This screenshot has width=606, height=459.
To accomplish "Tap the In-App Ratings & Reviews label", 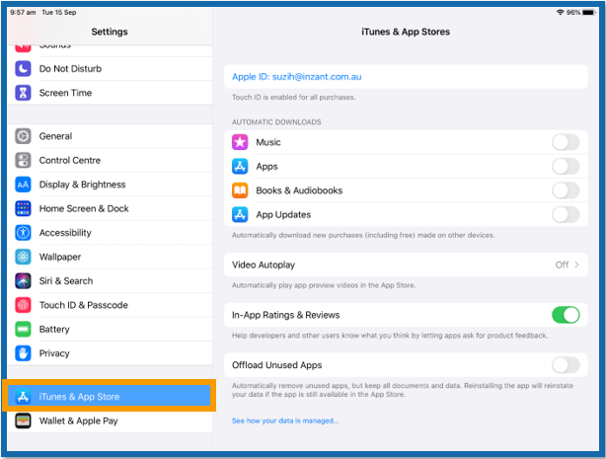I will 285,315.
